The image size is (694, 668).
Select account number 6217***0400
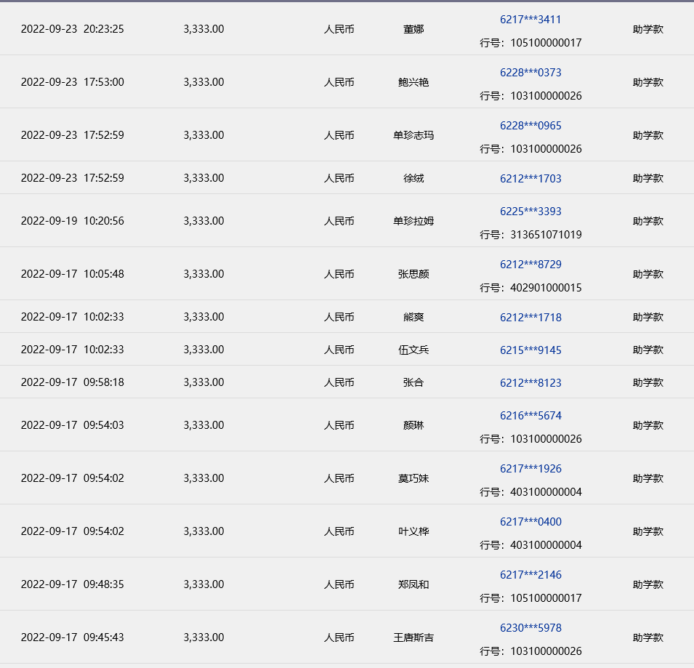530,522
